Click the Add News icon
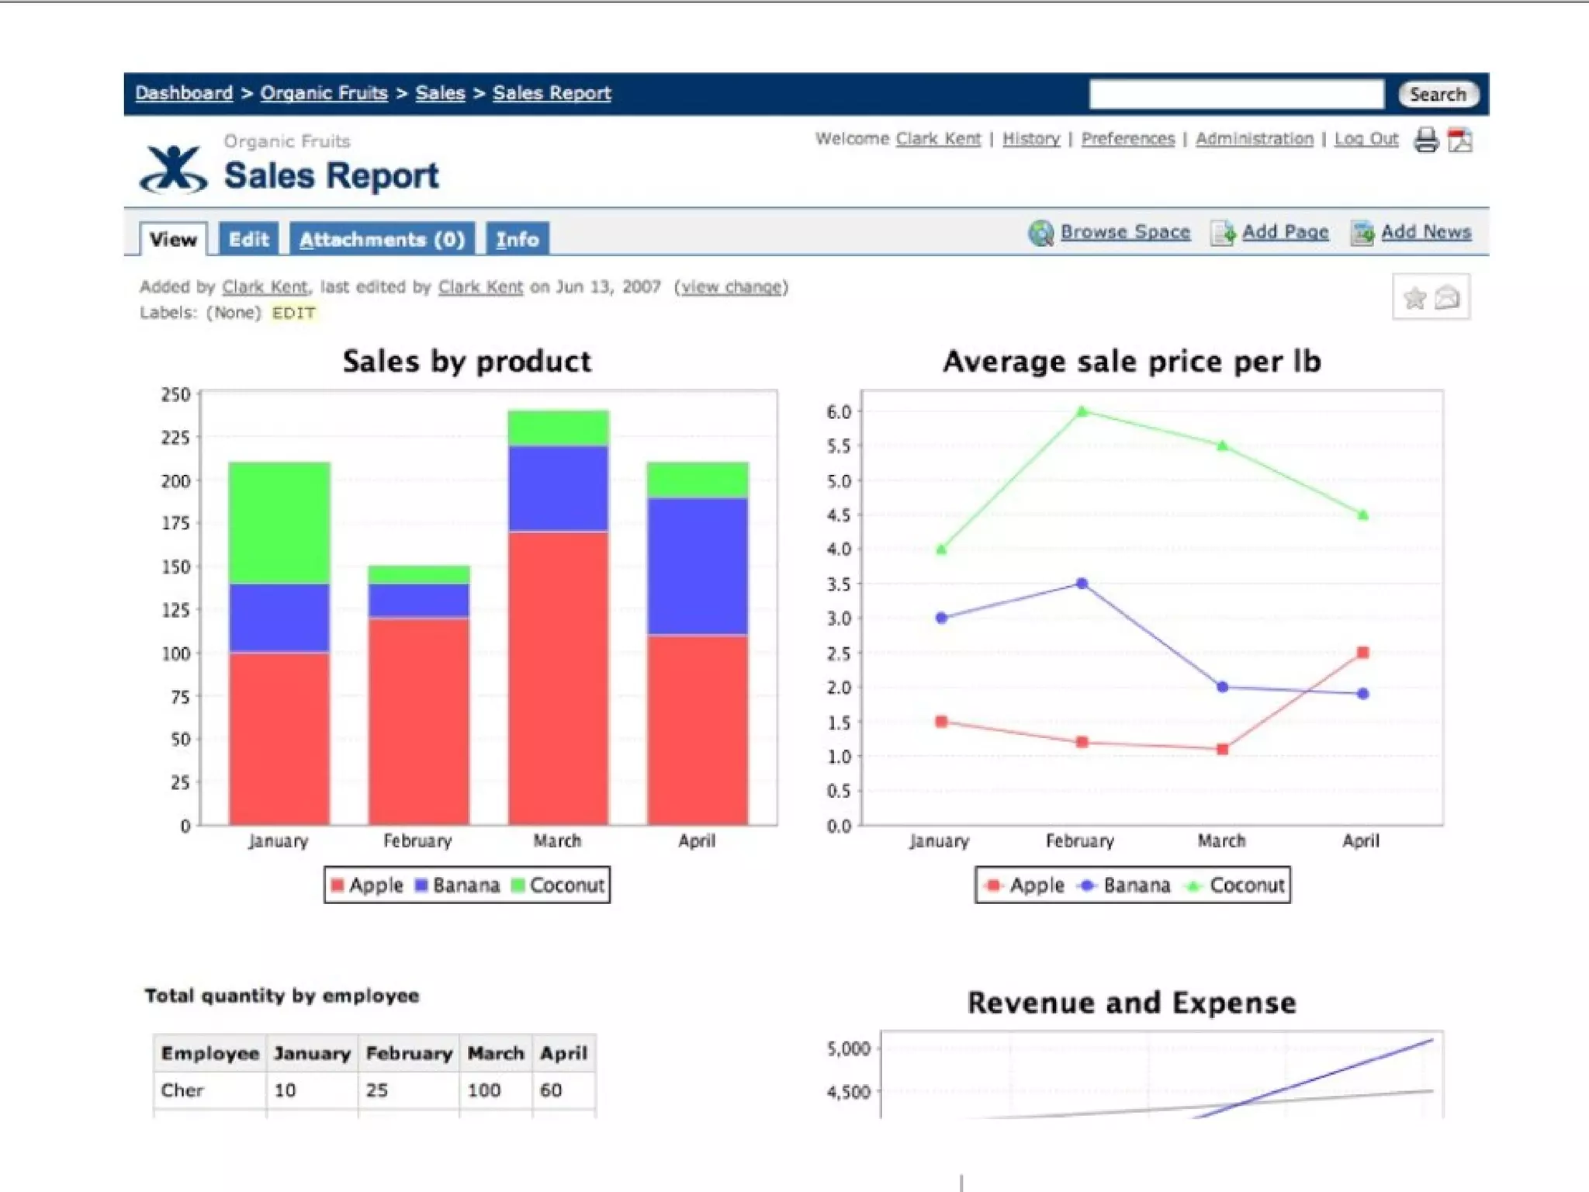Screen dimensions: 1589x1192 [x=1362, y=233]
